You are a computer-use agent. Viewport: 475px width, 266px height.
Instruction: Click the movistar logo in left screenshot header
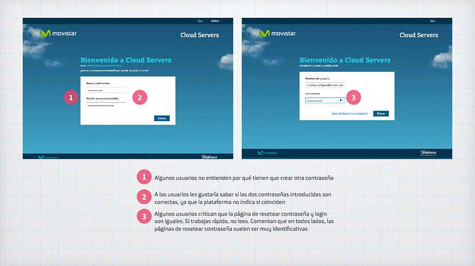click(x=58, y=34)
